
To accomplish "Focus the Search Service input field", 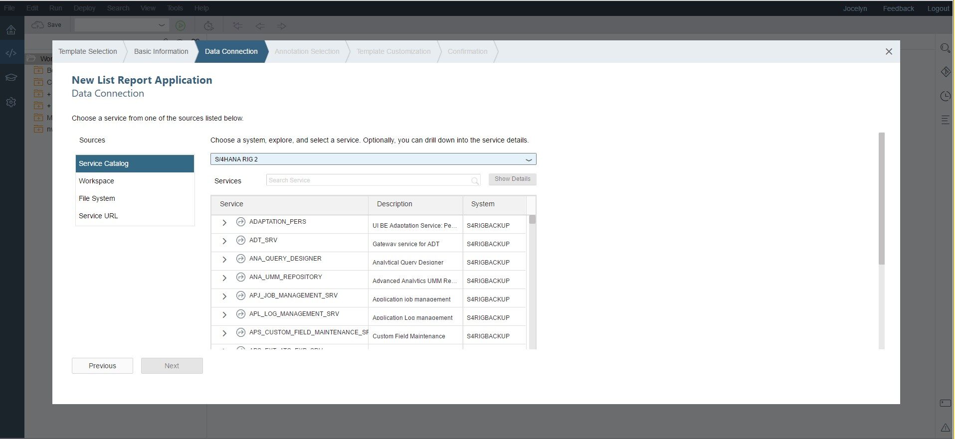I will coord(368,180).
